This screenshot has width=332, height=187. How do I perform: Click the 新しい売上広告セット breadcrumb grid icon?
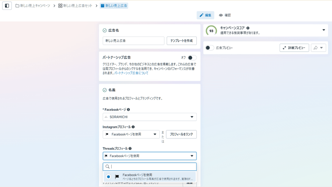60,6
